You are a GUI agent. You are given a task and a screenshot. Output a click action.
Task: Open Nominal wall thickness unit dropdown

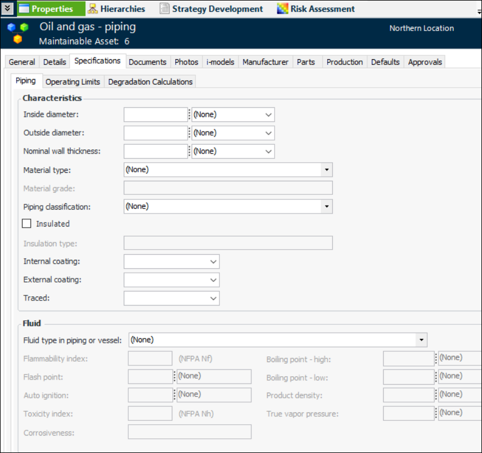pyautogui.click(x=233, y=151)
